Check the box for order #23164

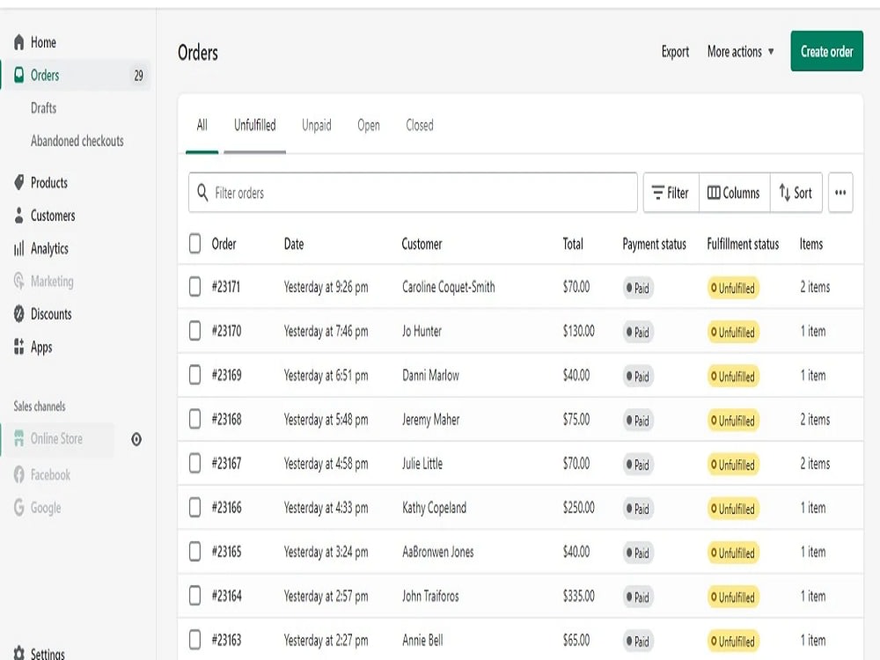click(x=194, y=596)
